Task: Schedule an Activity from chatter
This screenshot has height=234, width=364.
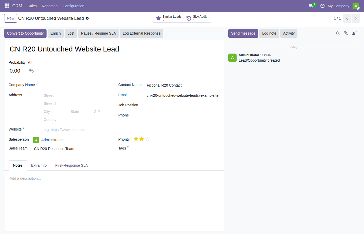Action: 289,33
